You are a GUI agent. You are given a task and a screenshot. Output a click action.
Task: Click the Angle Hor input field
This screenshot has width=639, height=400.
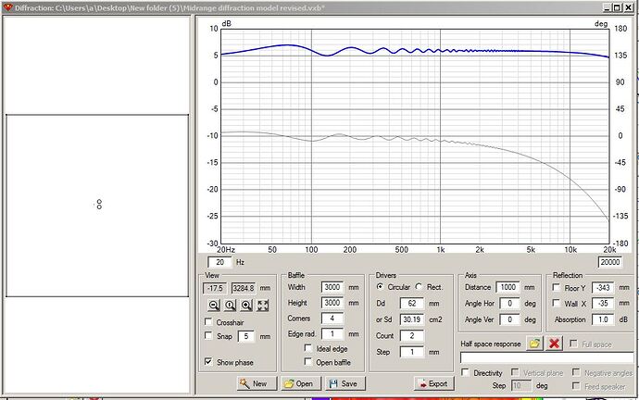510,304
